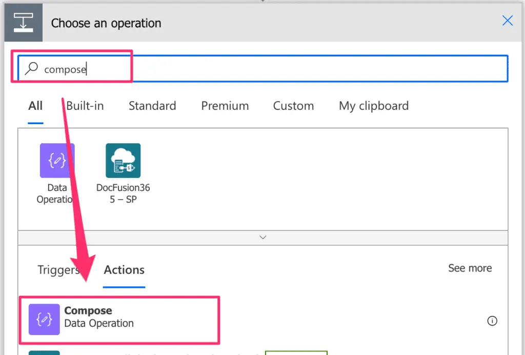Click the search magnifier icon

[32, 68]
